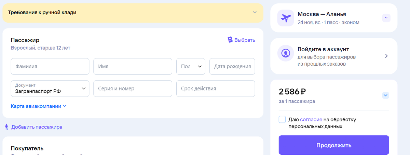Expand the 2 586 ₽ price breakdown

tap(386, 95)
